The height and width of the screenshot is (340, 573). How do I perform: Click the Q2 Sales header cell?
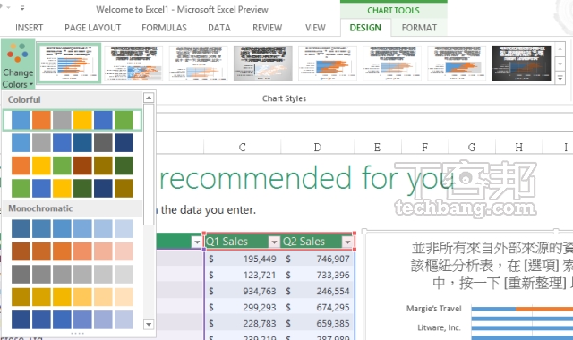(x=318, y=242)
